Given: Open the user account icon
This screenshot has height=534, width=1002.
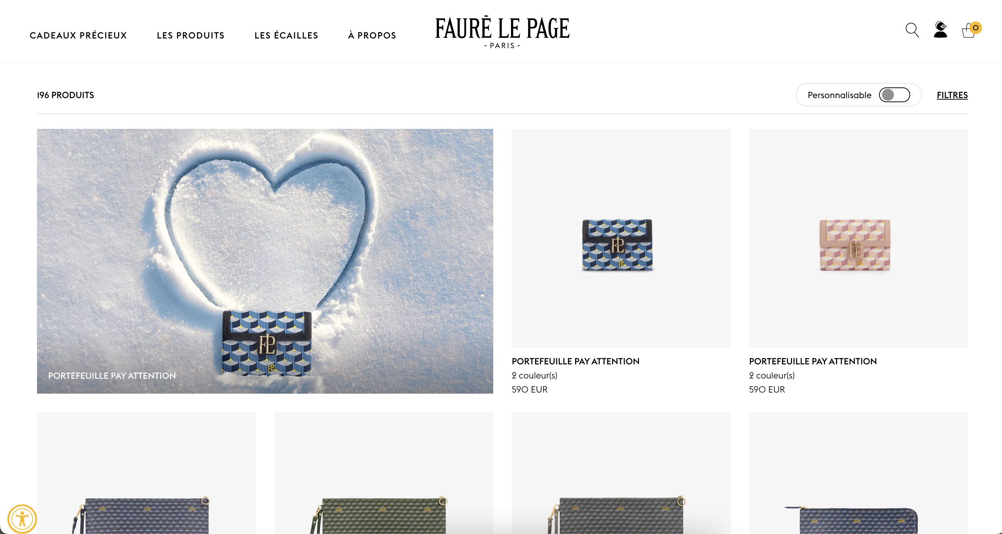Looking at the screenshot, I should click(940, 30).
